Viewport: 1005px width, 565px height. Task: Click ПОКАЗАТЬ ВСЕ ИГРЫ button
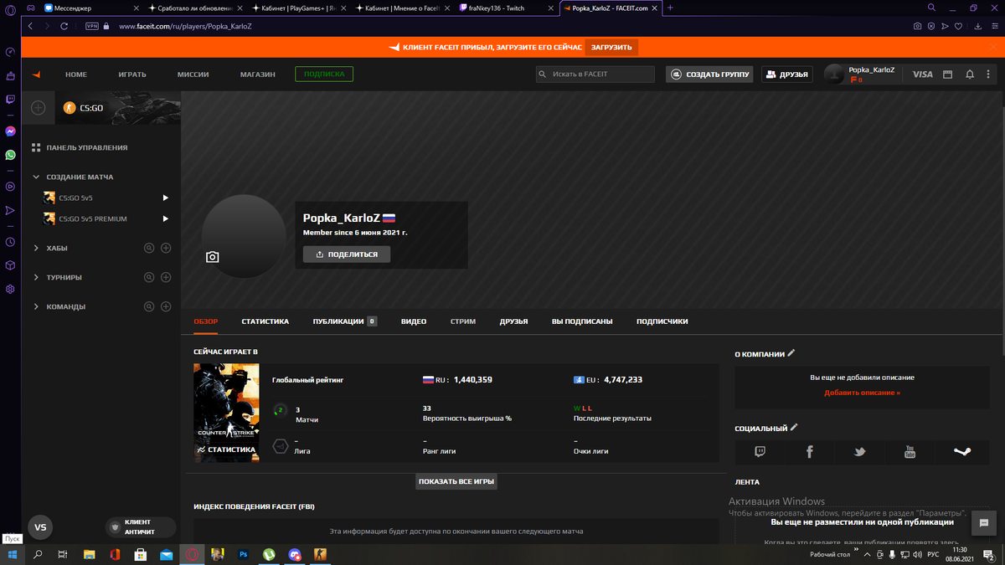tap(456, 481)
